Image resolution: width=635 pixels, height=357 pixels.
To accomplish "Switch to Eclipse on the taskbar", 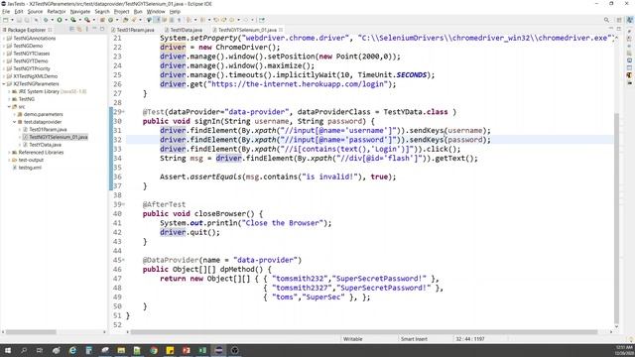I will point(218,350).
